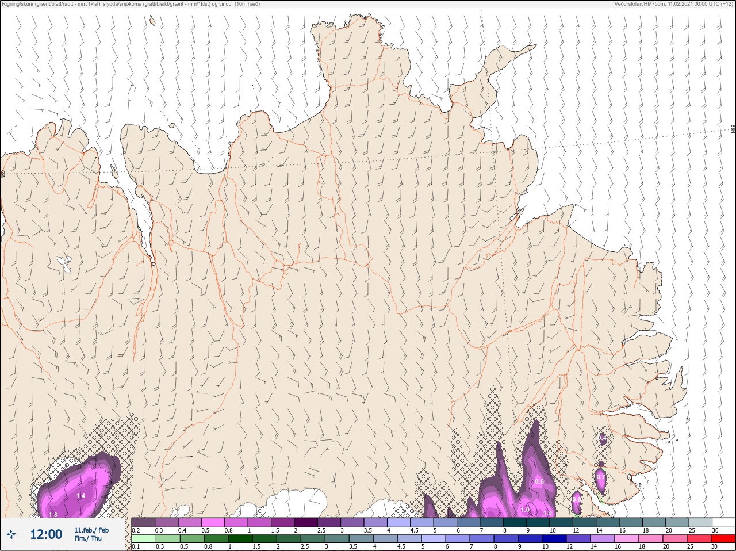Select the dusky mauve top-row swatch labeled 0.2
Screen dimensions: 736x551
point(143,522)
